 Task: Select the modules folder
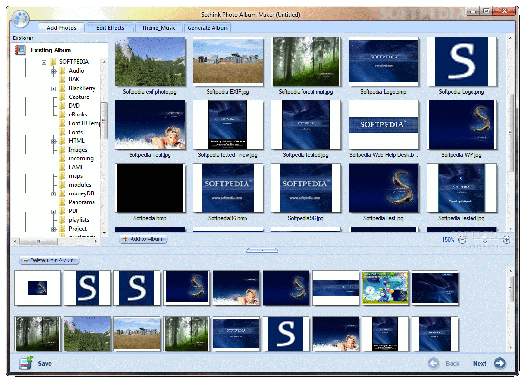[79, 185]
